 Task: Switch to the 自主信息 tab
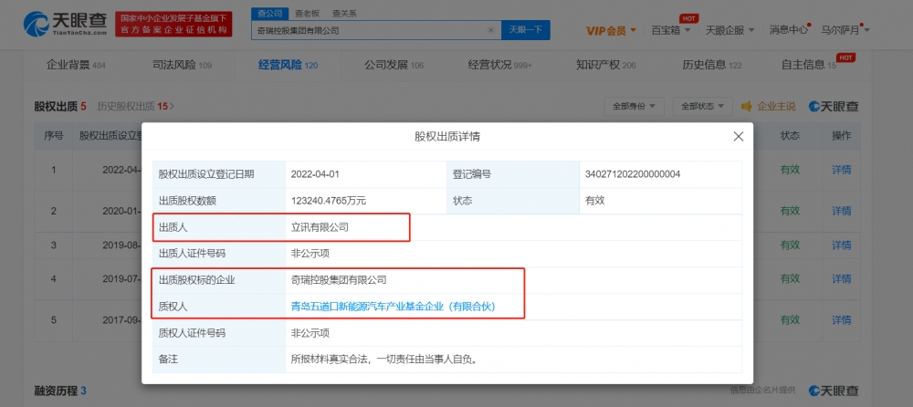(809, 65)
